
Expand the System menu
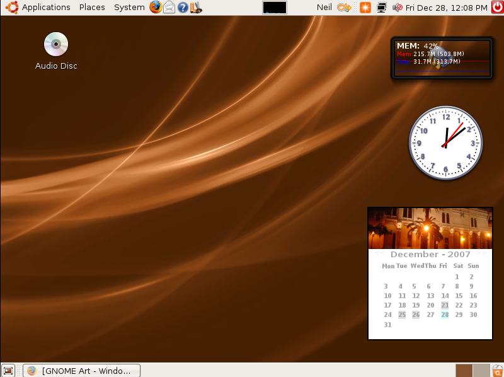pyautogui.click(x=129, y=8)
